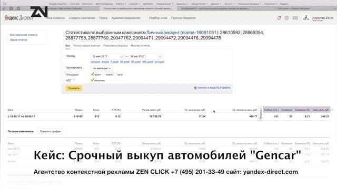This screenshot has height=189, width=337.
Task: Open the notifications bell icon
Action: [279, 18]
